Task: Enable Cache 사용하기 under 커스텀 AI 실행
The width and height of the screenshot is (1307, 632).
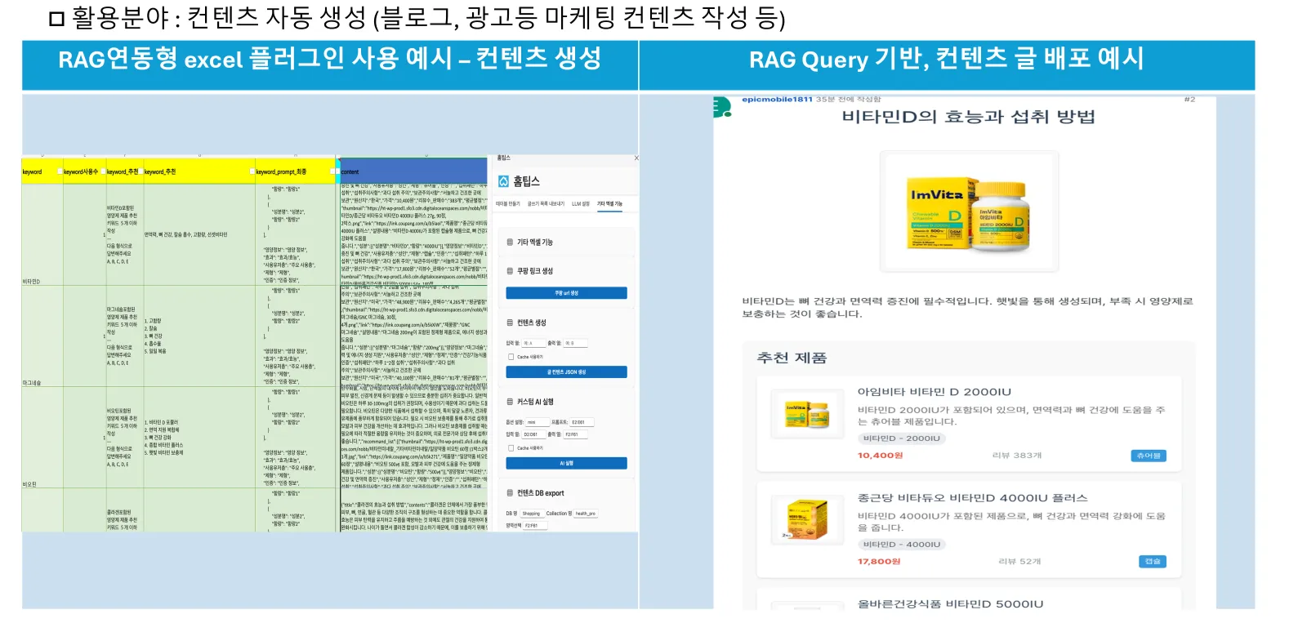Action: (511, 448)
